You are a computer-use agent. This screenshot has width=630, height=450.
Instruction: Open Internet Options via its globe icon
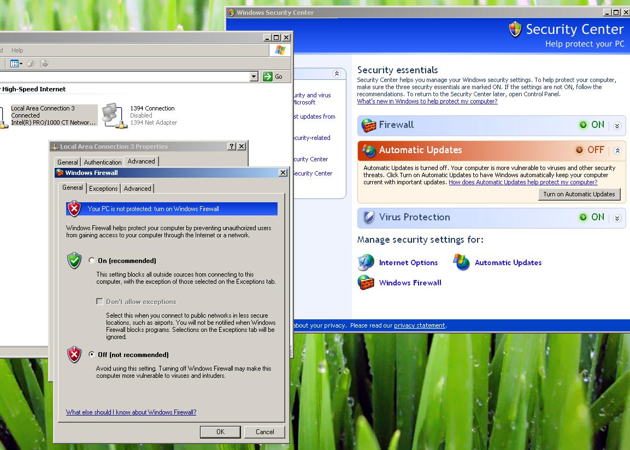(x=366, y=262)
